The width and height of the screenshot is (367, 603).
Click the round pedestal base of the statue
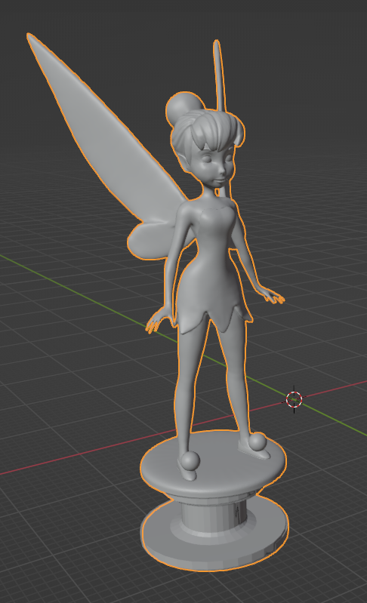tap(214, 501)
